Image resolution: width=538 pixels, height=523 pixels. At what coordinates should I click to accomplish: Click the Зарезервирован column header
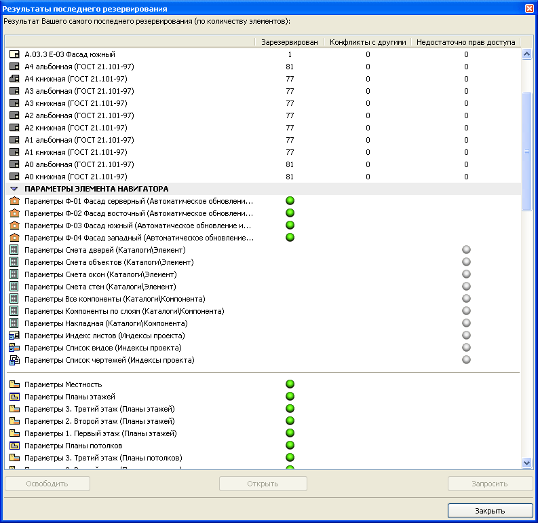(290, 42)
